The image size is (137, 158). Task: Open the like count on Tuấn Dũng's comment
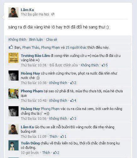[56, 153]
